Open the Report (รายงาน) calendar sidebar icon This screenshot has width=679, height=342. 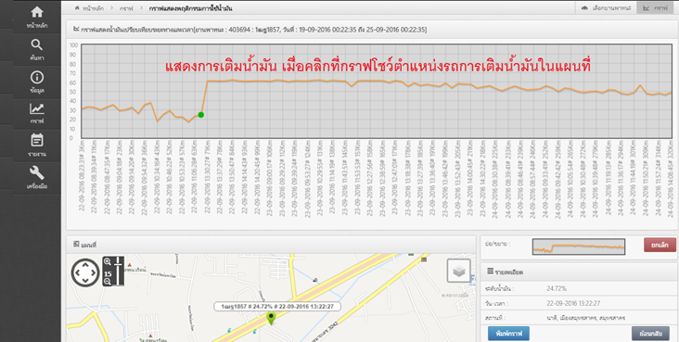point(37,140)
